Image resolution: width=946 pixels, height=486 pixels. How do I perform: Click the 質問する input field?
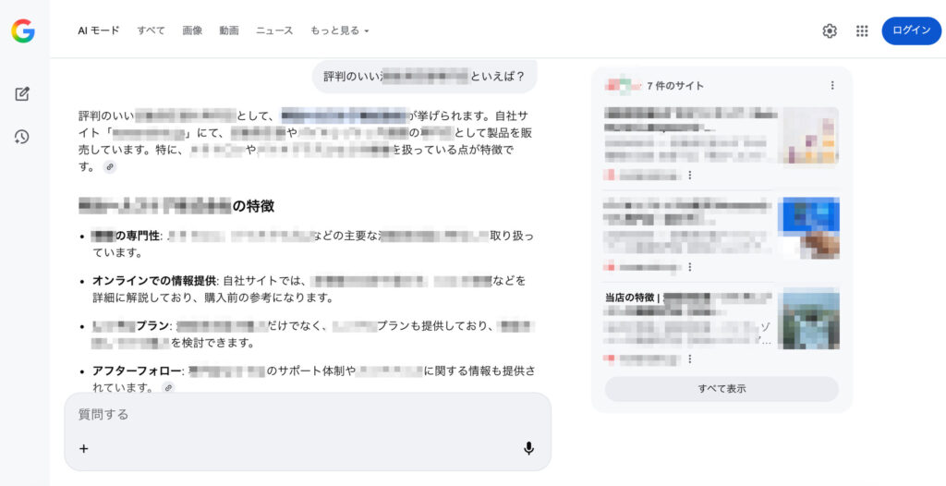308,415
